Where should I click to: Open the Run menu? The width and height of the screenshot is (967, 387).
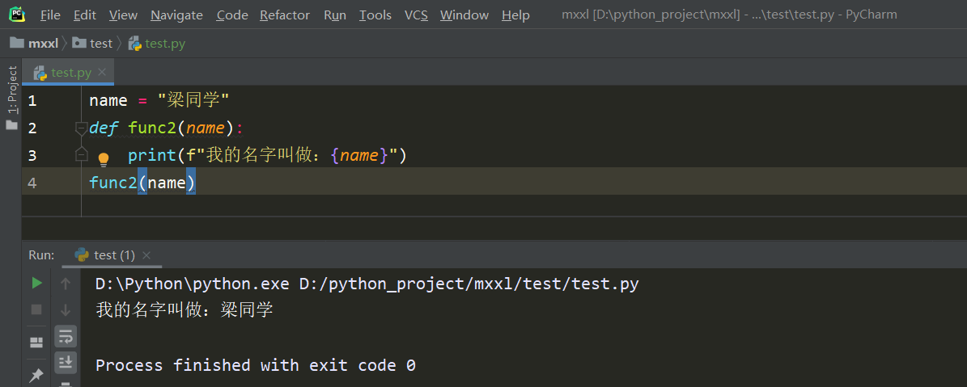tap(335, 15)
